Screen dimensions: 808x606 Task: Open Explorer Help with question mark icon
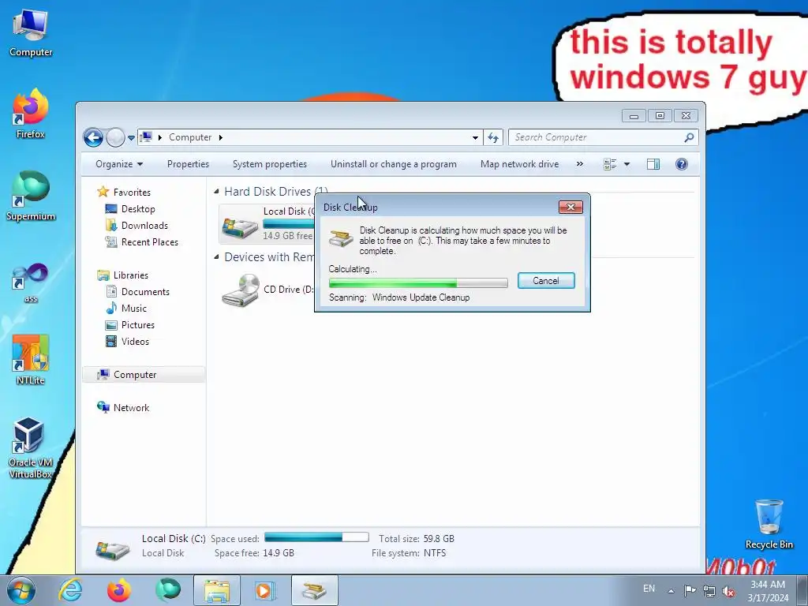[x=681, y=164]
